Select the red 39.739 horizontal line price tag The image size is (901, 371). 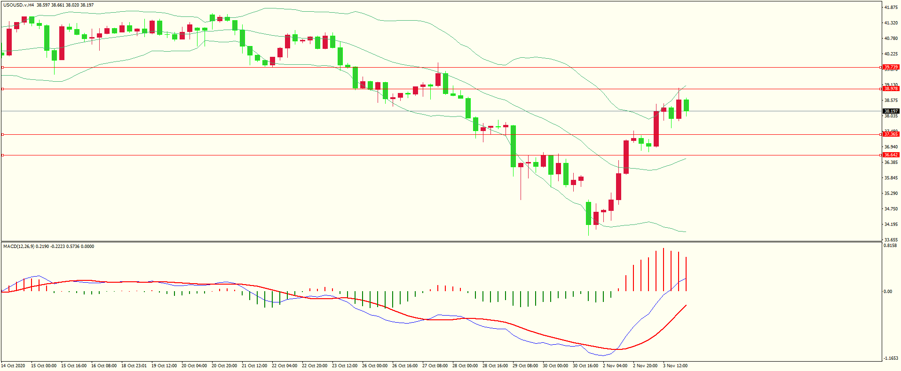(891, 67)
